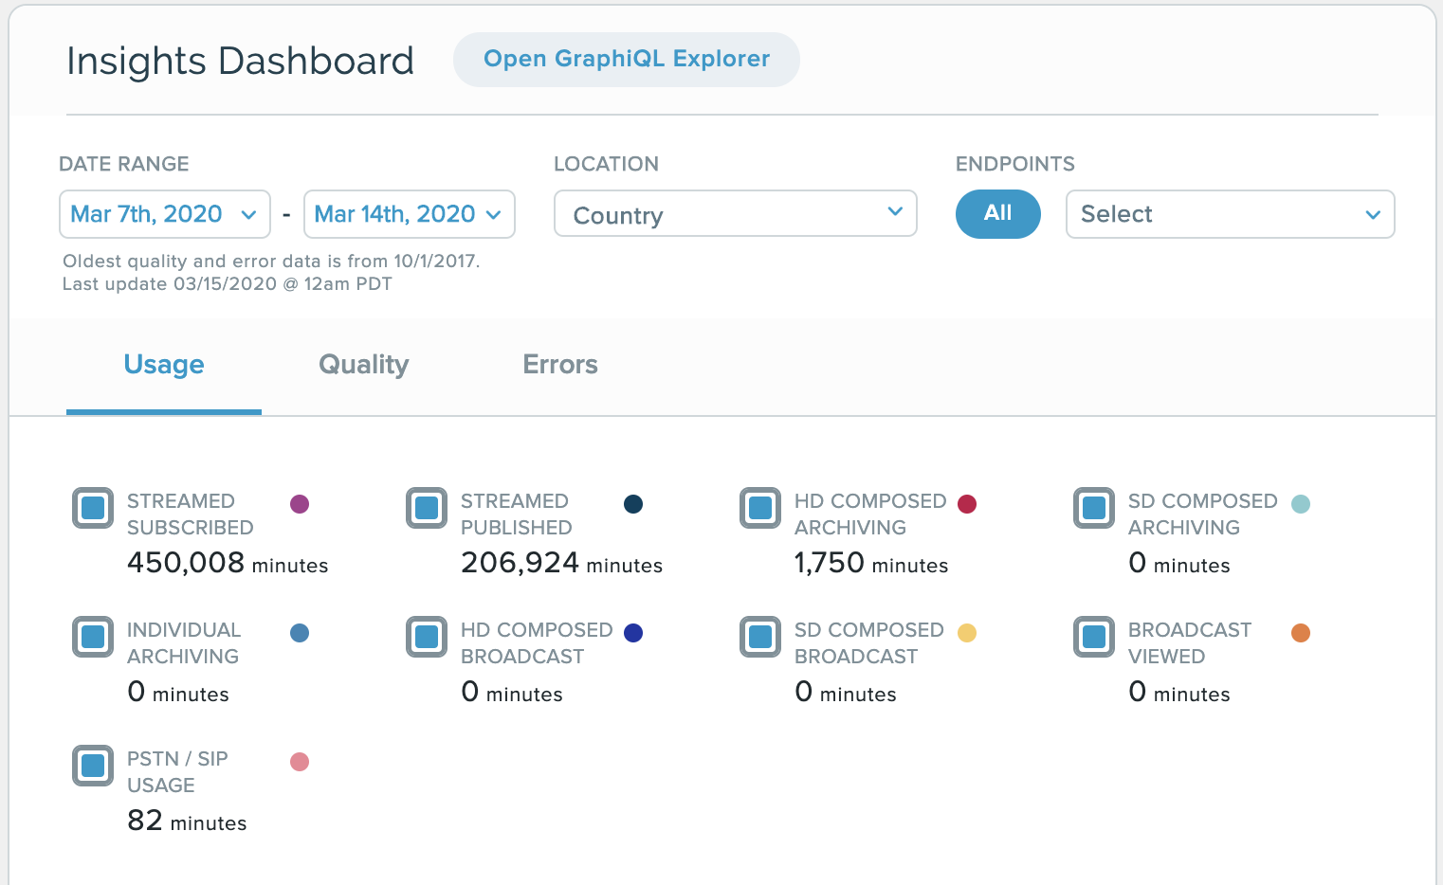
Task: Click the teal SD Composed Archiving color dot
Action: (x=1301, y=504)
